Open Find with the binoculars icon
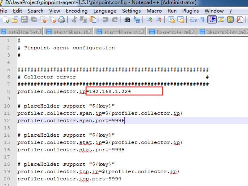Screen dimensions: 248x186 pos(127,20)
